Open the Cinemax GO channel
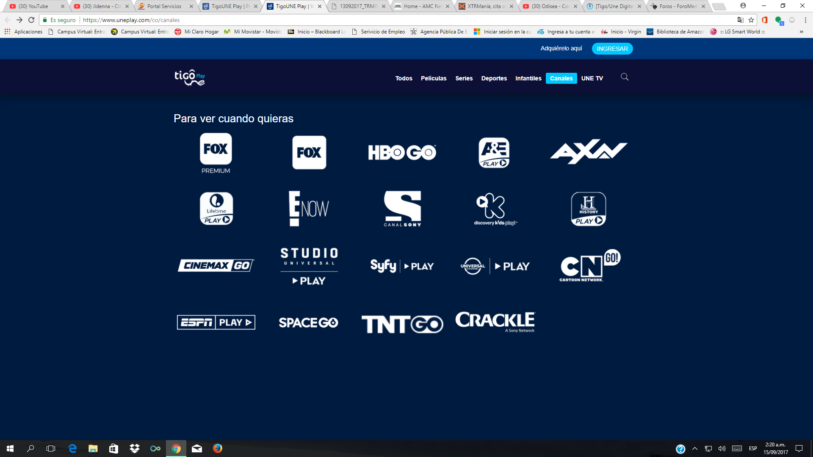Image resolution: width=813 pixels, height=457 pixels. click(216, 265)
